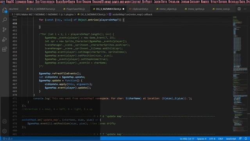
Task: Open DG_6_MZMMOClient.js breadcrumb file
Action: pyautogui.click(x=91, y=14)
